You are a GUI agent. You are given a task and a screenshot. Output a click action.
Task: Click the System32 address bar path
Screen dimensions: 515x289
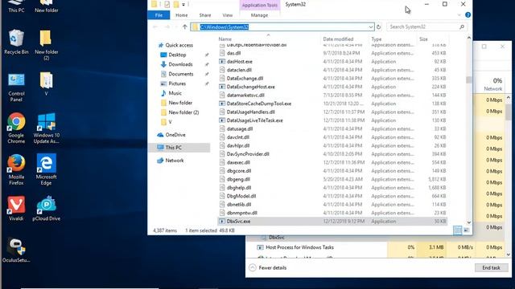(x=225, y=26)
